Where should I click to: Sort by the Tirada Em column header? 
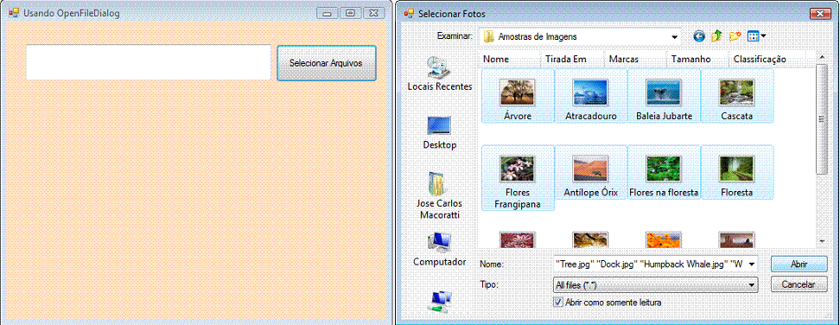coord(566,59)
